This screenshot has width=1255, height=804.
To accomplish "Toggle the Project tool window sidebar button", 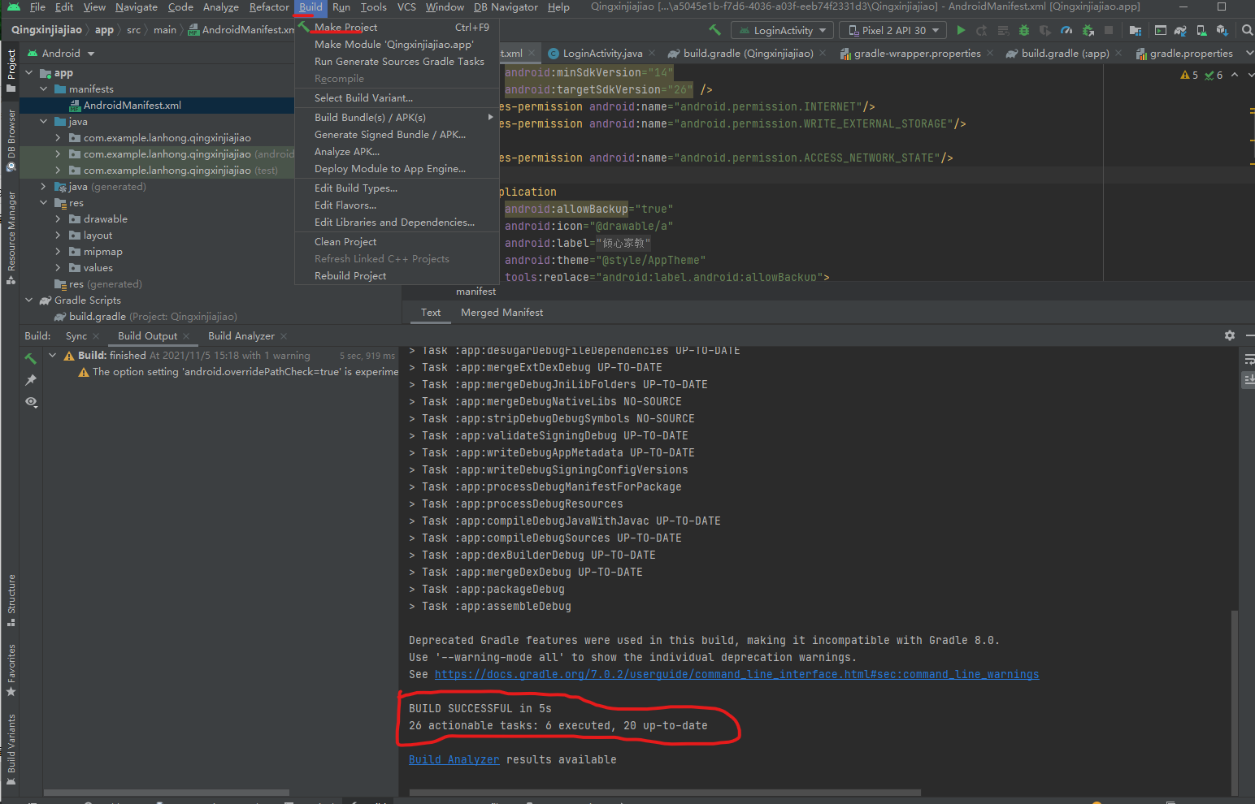I will (x=11, y=71).
